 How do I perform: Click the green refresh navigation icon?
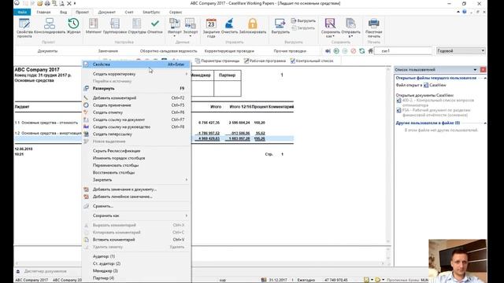pyautogui.click(x=362, y=51)
